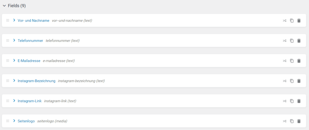The width and height of the screenshot is (309, 130).
Task: Click shuffle icon on Seitenlogo row
Action: pyautogui.click(x=285, y=121)
